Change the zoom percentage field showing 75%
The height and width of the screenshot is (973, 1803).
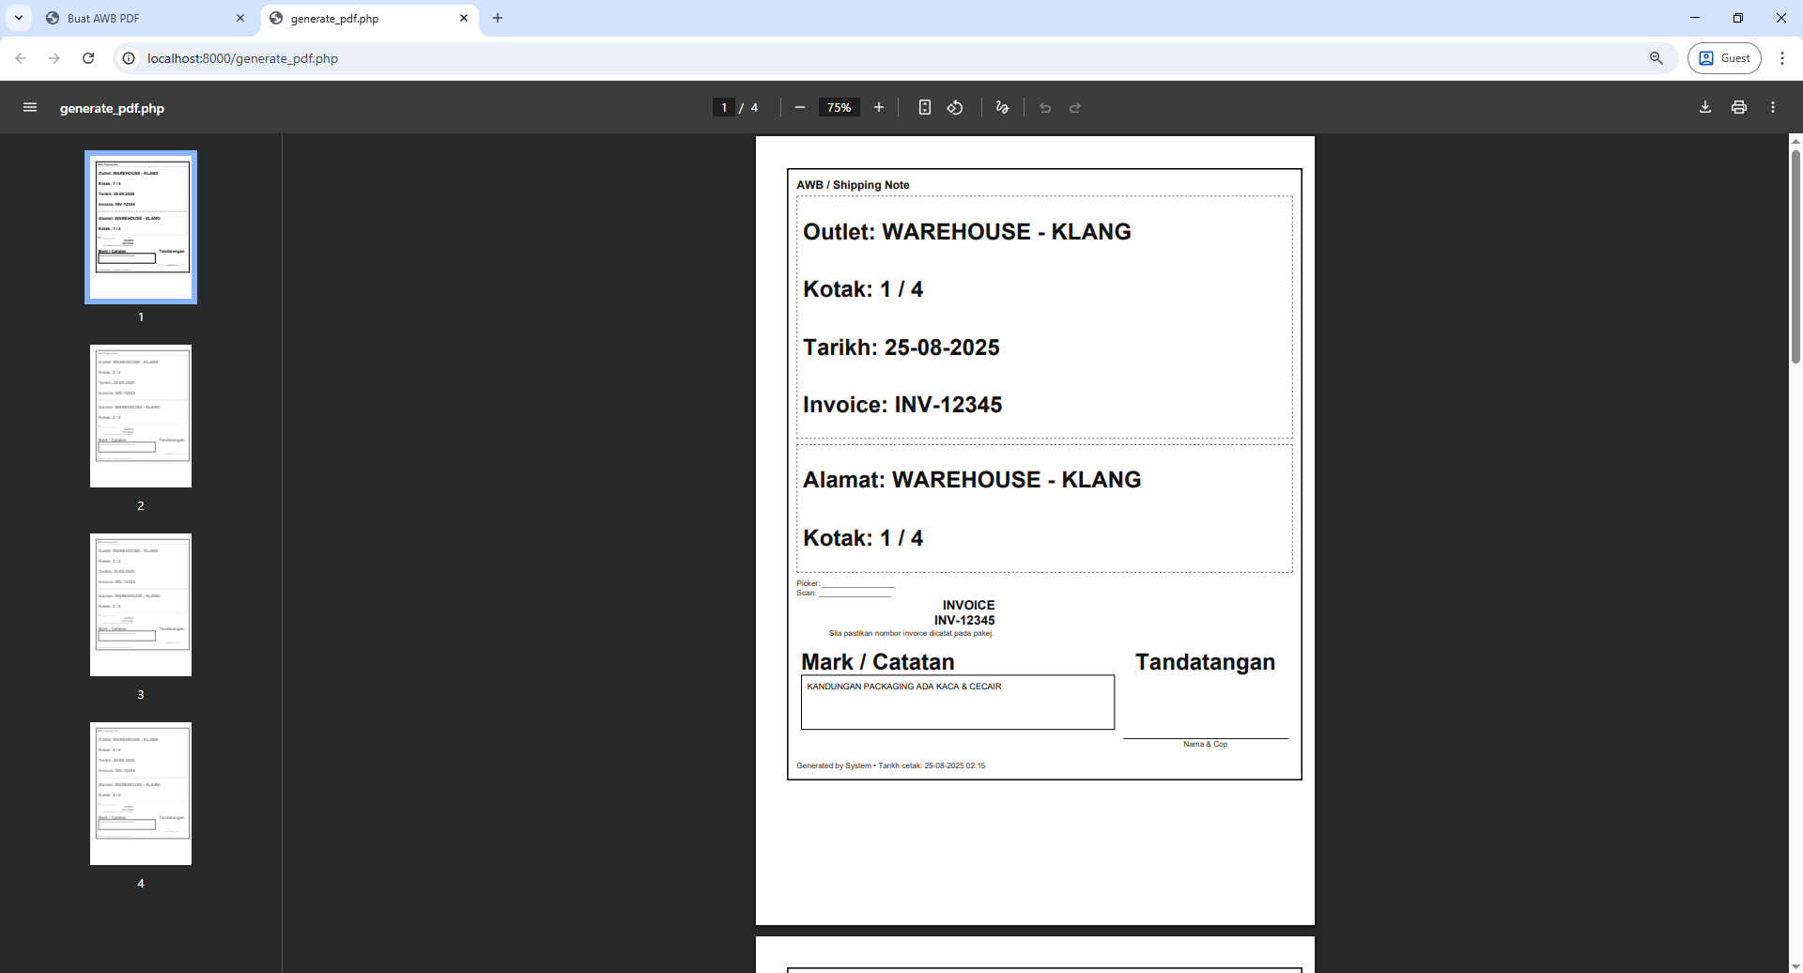839,107
